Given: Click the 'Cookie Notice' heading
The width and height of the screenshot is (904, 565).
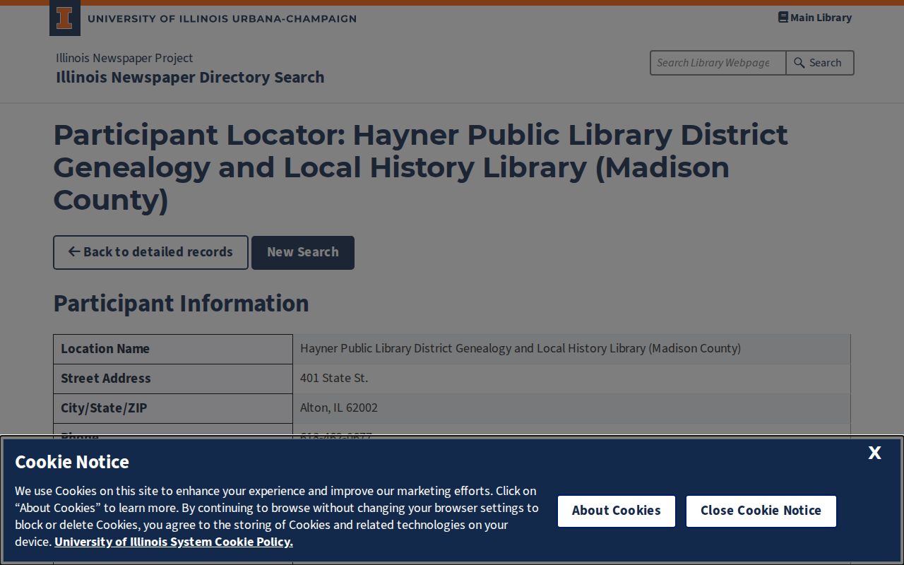Looking at the screenshot, I should coord(72,462).
